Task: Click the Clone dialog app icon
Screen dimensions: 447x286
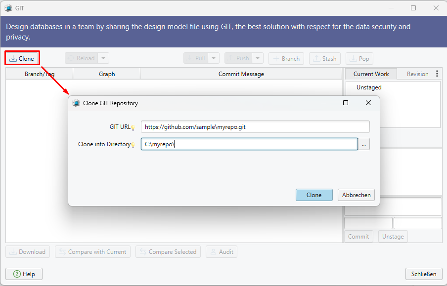Action: pyautogui.click(x=76, y=103)
